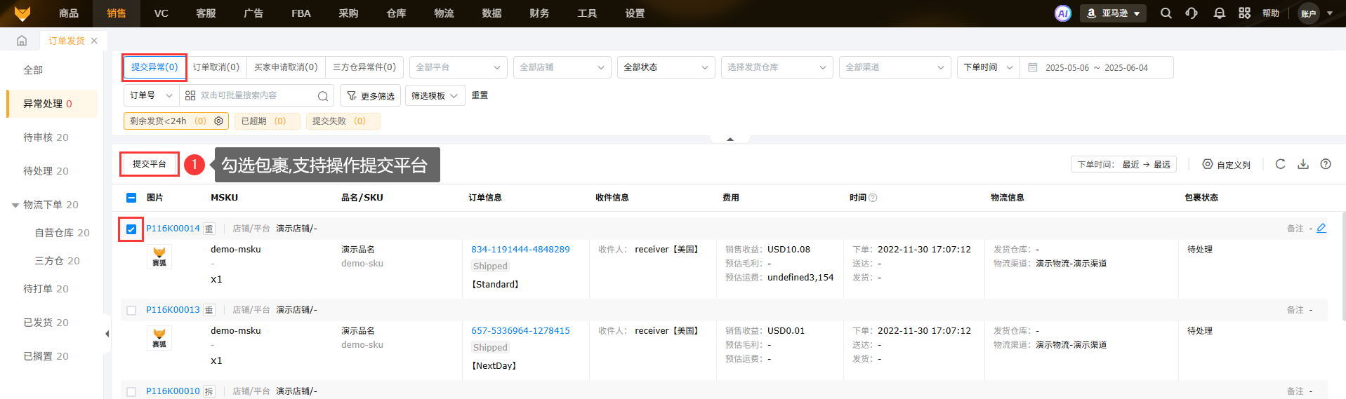Image resolution: width=1346 pixels, height=399 pixels.
Task: Open the customer support headset icon
Action: [x=1192, y=13]
